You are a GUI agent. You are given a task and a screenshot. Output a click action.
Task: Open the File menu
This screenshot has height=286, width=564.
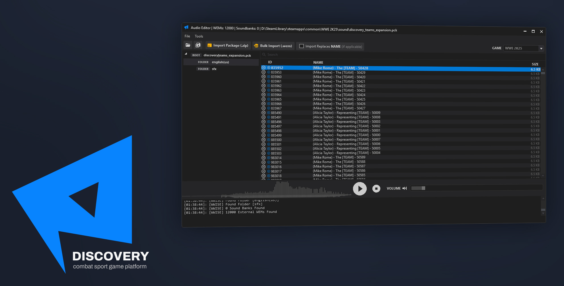tap(187, 36)
